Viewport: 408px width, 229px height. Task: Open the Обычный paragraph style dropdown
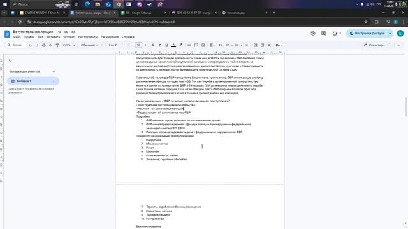[x=92, y=45]
